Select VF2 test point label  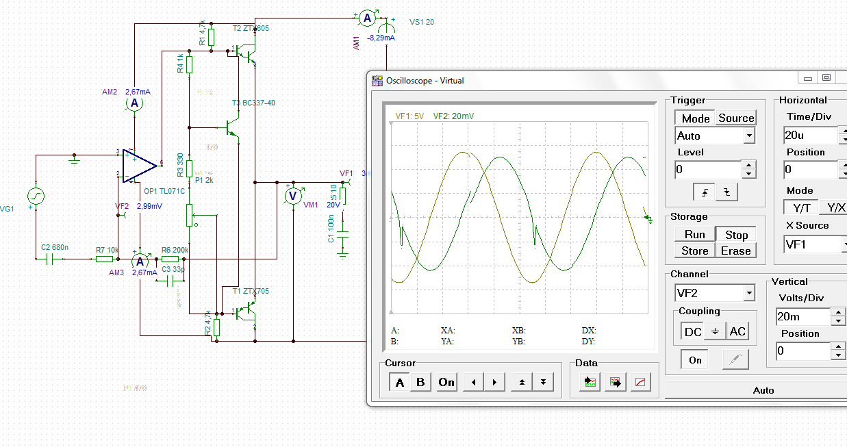tap(121, 205)
